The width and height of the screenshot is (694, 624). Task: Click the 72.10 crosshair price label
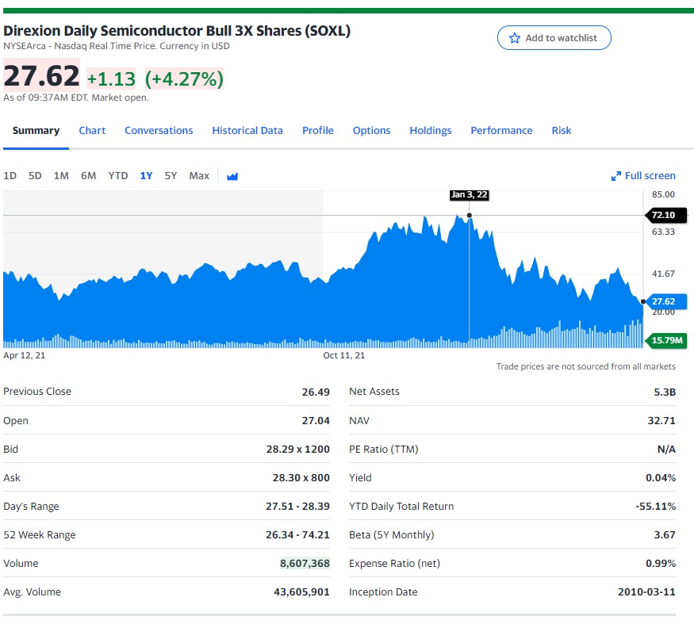click(665, 215)
